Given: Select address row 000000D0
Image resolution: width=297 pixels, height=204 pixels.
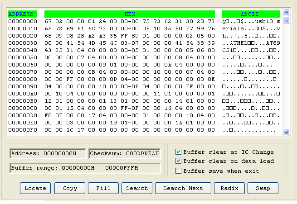Looking at the screenshot, I should coord(23,115).
